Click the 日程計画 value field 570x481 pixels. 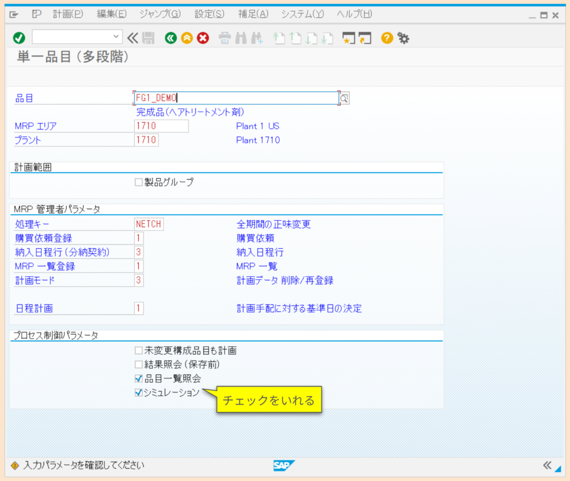pos(139,308)
